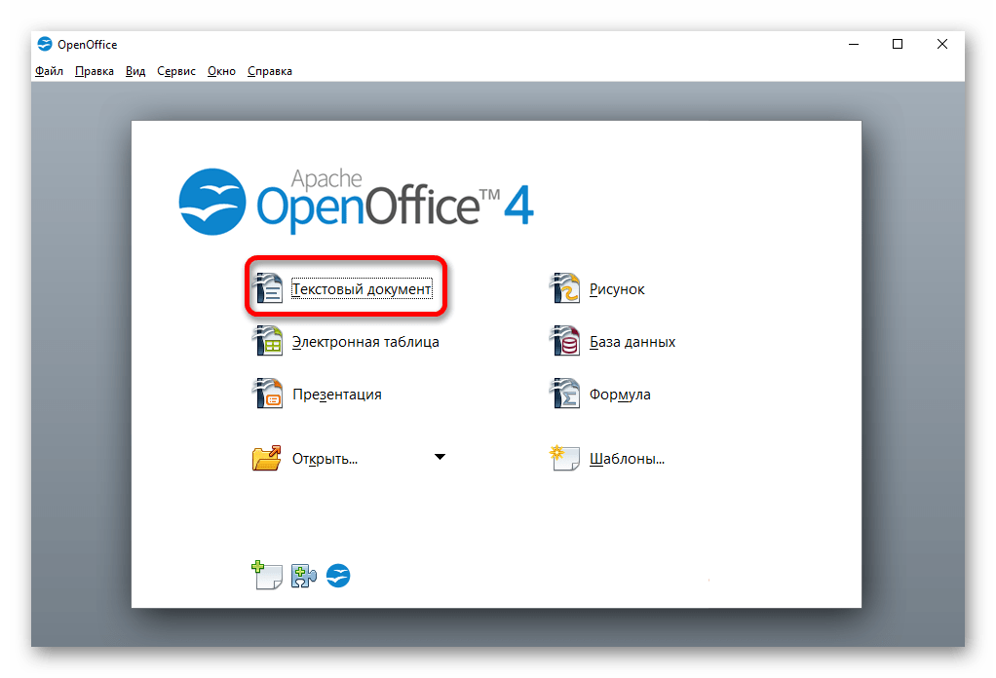Click the Text Document (Текстовый документ) icon
Viewport: 996px width, 678px height.
pos(267,288)
